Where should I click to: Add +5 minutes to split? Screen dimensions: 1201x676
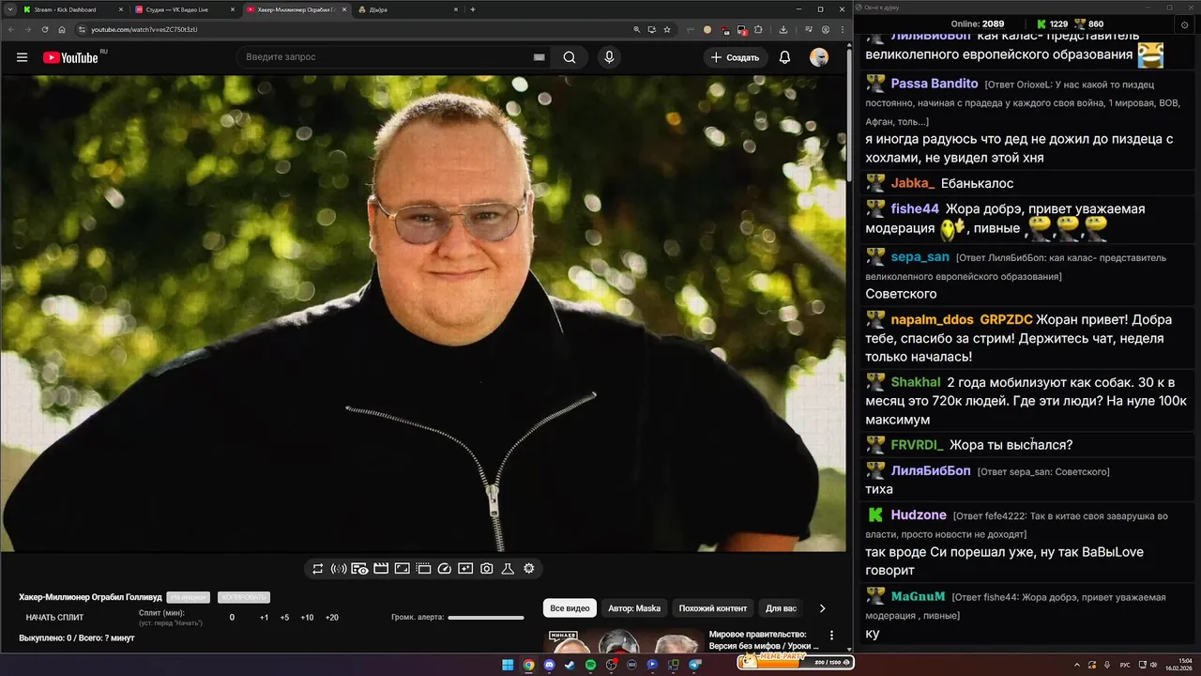284,618
